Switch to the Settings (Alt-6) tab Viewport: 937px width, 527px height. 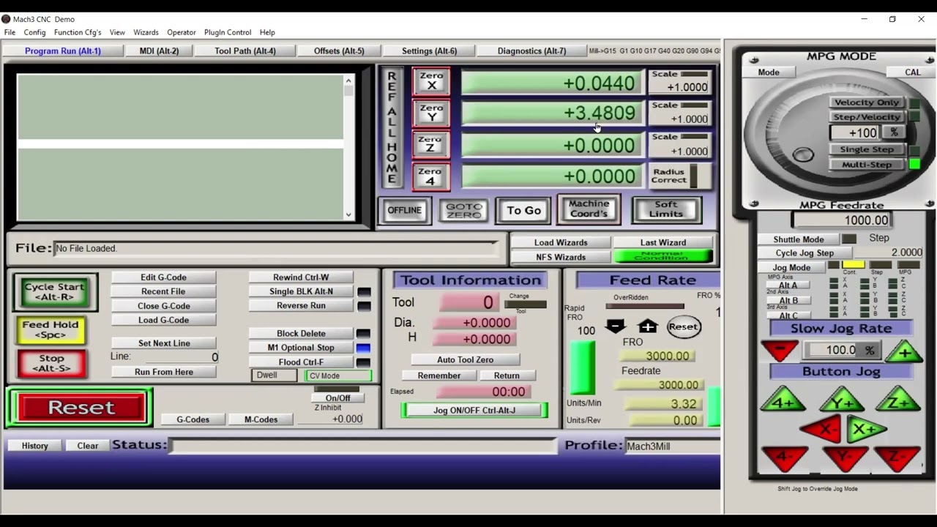tap(429, 51)
